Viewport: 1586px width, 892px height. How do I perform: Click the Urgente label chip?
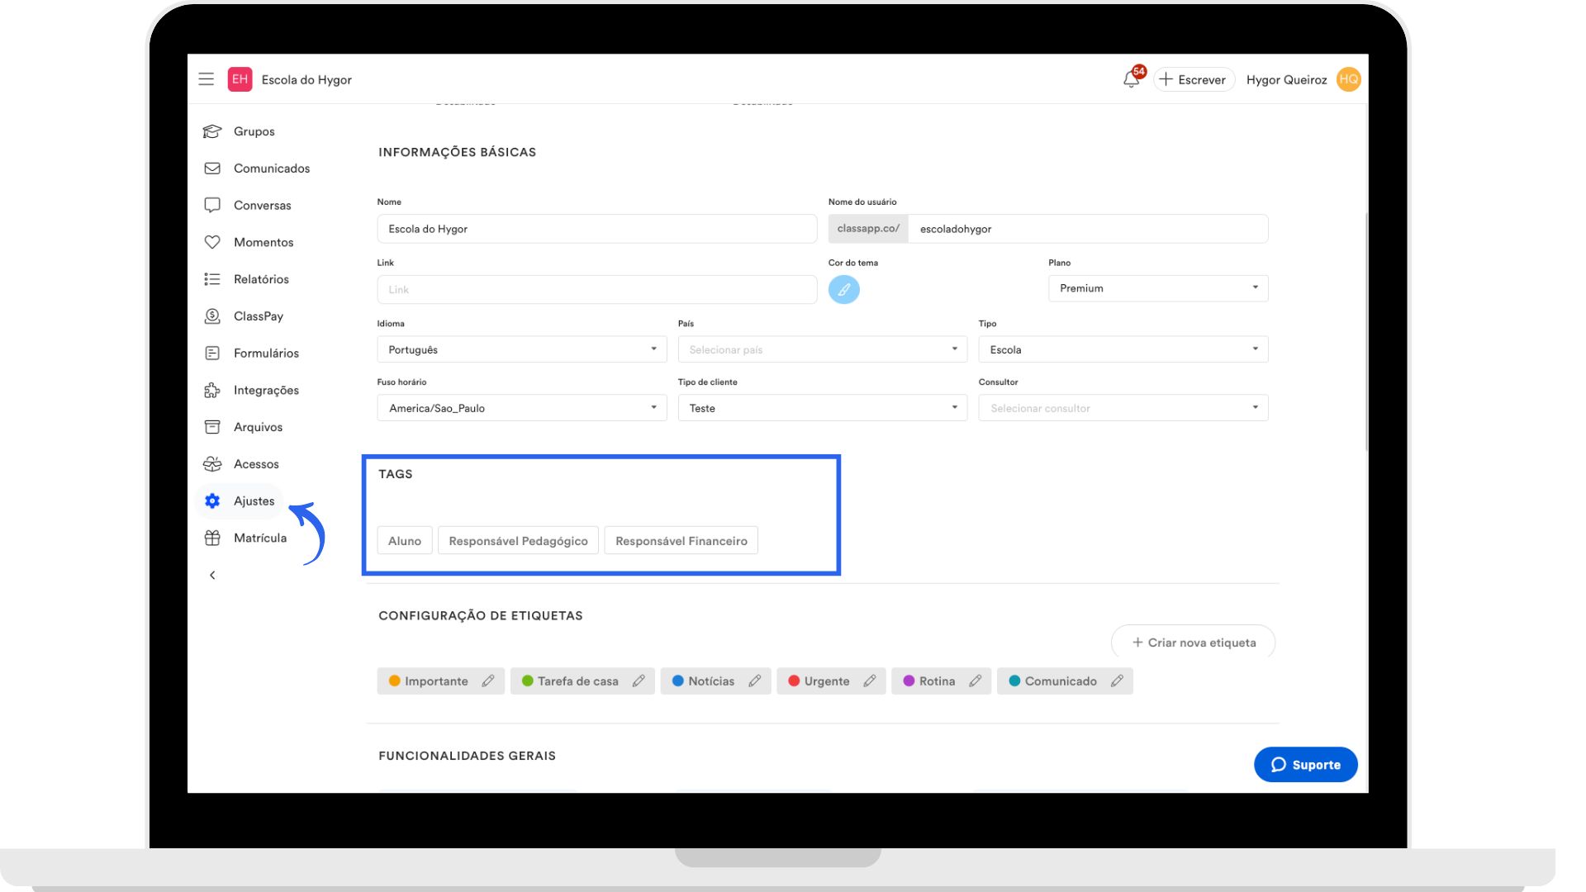point(831,681)
